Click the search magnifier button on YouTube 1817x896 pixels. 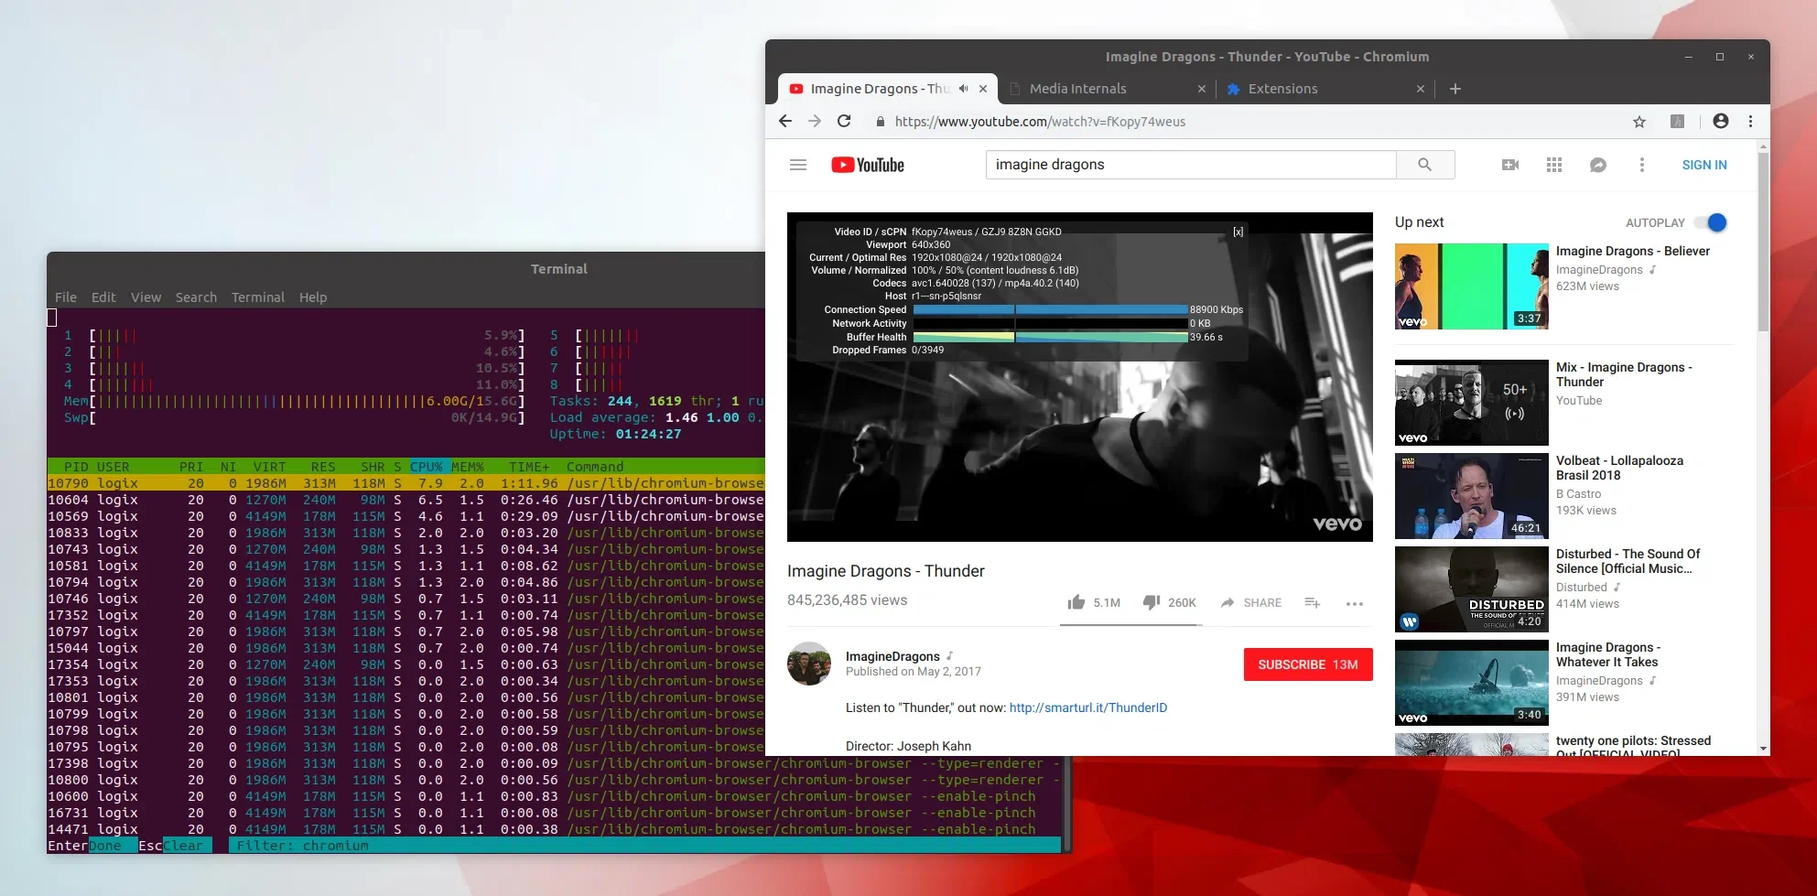[x=1424, y=165]
